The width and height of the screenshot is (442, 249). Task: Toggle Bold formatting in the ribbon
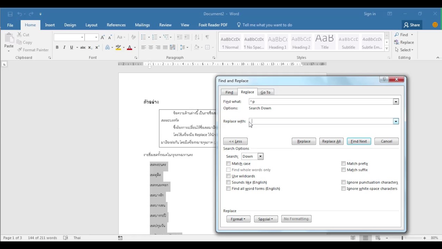click(x=57, y=47)
